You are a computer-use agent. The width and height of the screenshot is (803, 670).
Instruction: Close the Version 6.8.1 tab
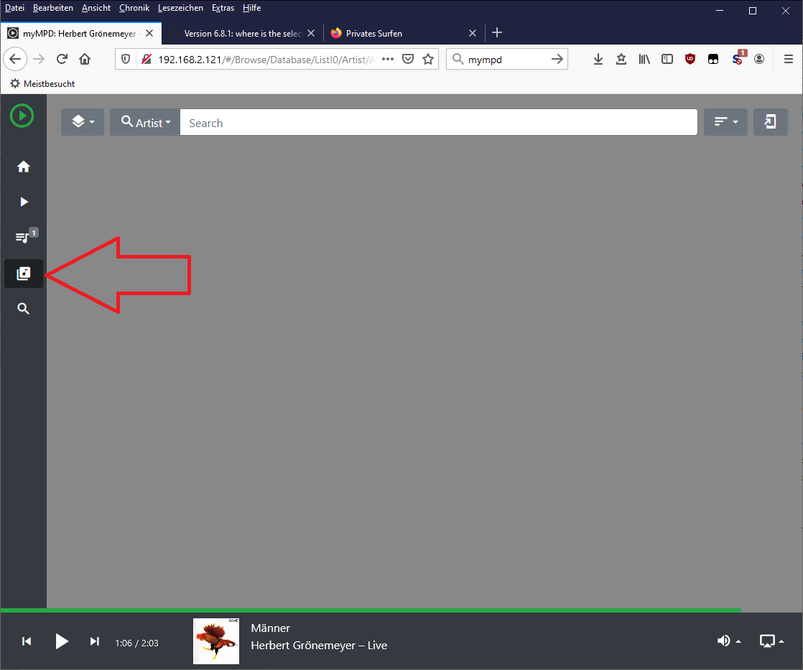(311, 33)
